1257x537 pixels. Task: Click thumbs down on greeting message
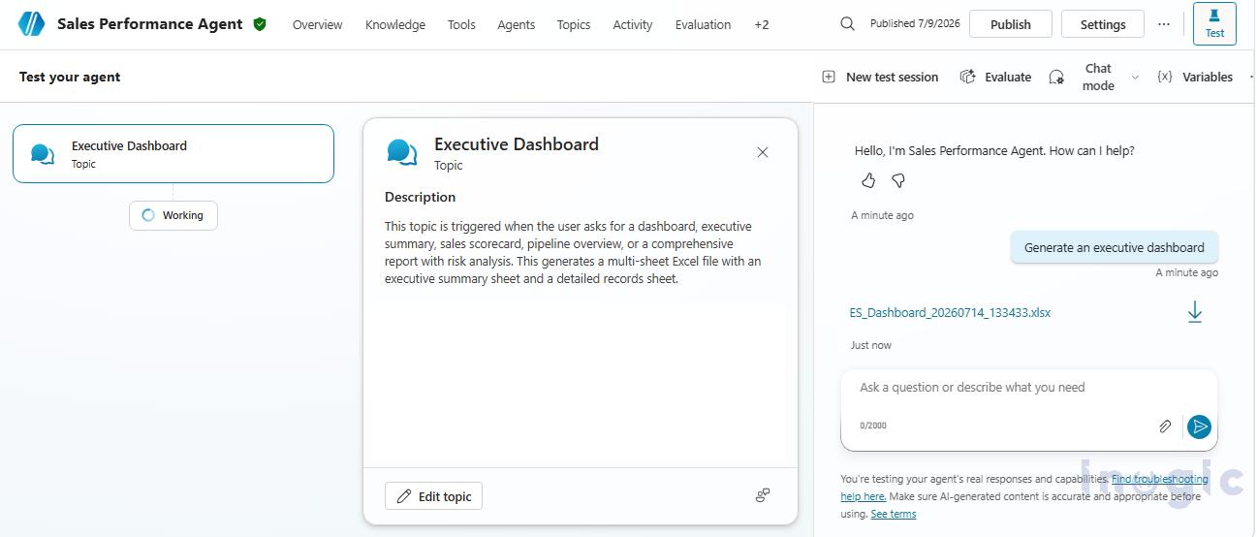tap(898, 180)
